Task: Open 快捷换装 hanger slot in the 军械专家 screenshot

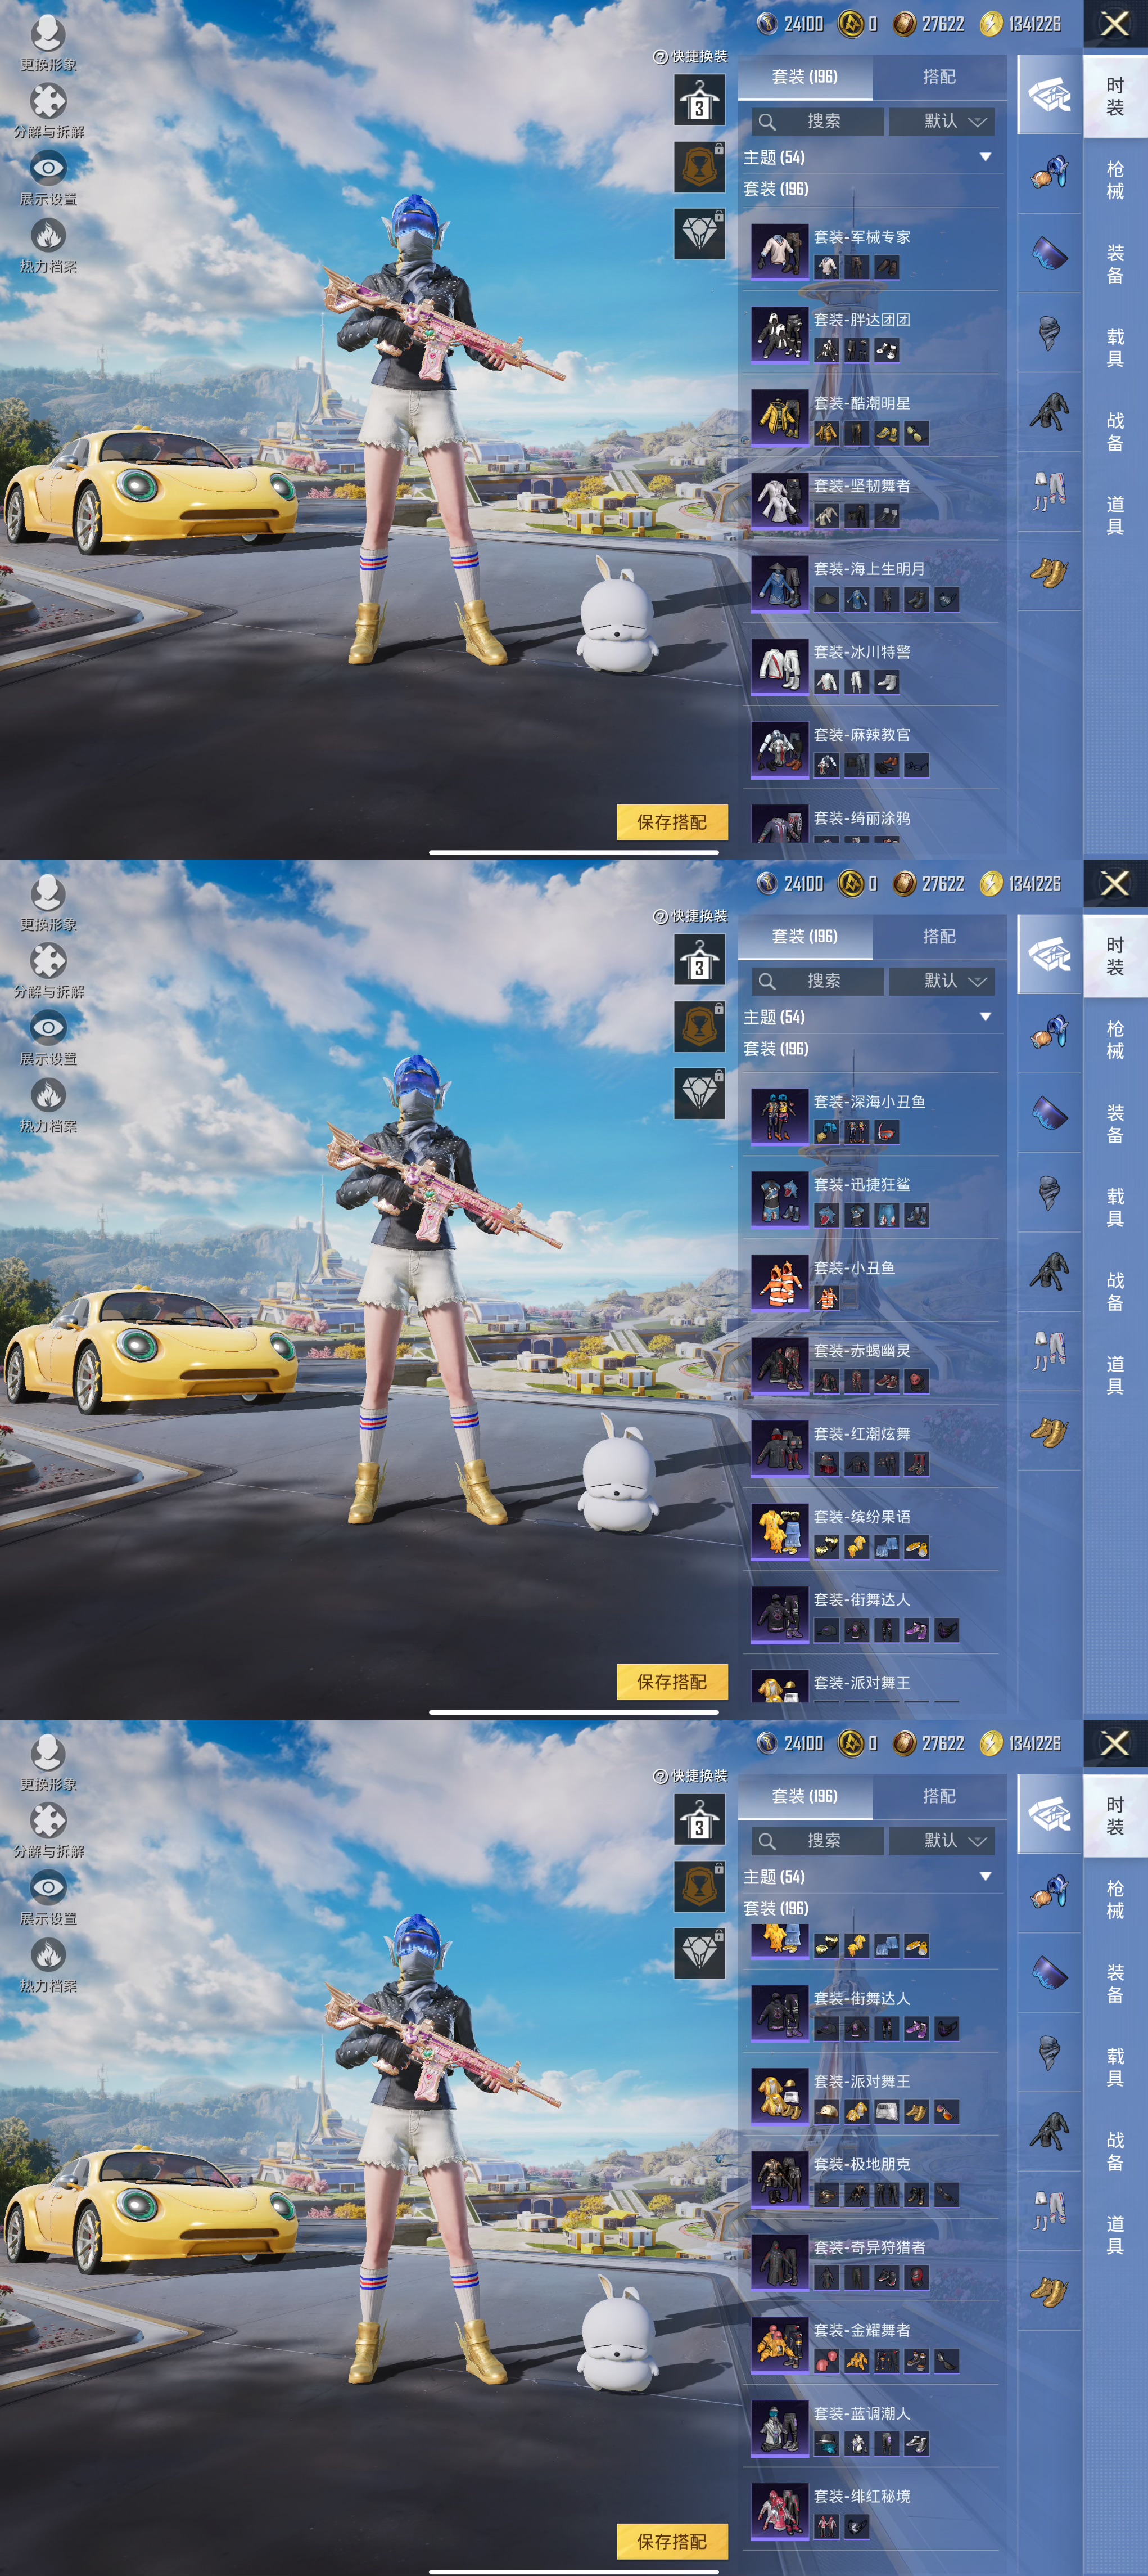Action: click(699, 100)
